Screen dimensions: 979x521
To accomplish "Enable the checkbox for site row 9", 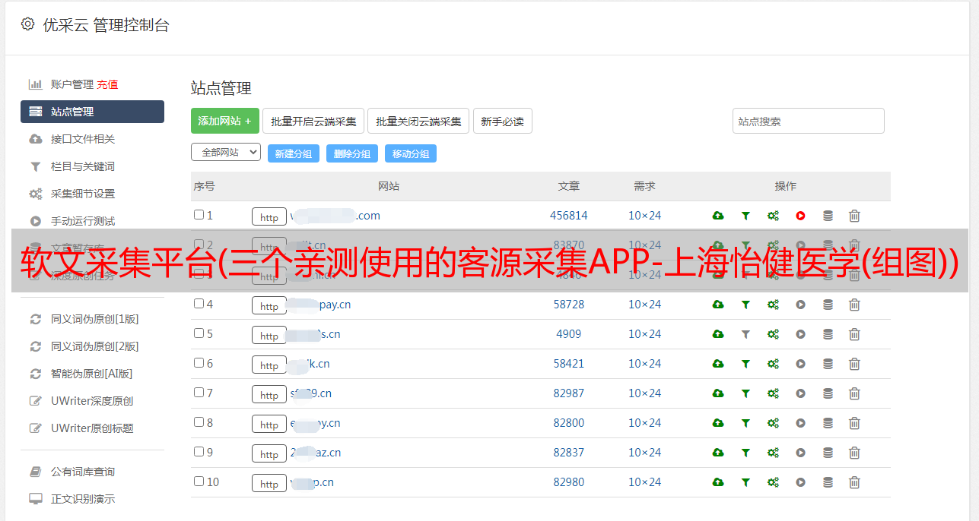I will (x=199, y=452).
